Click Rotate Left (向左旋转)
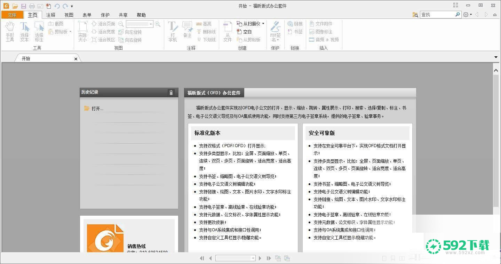The width and height of the screenshot is (501, 264). click(130, 32)
